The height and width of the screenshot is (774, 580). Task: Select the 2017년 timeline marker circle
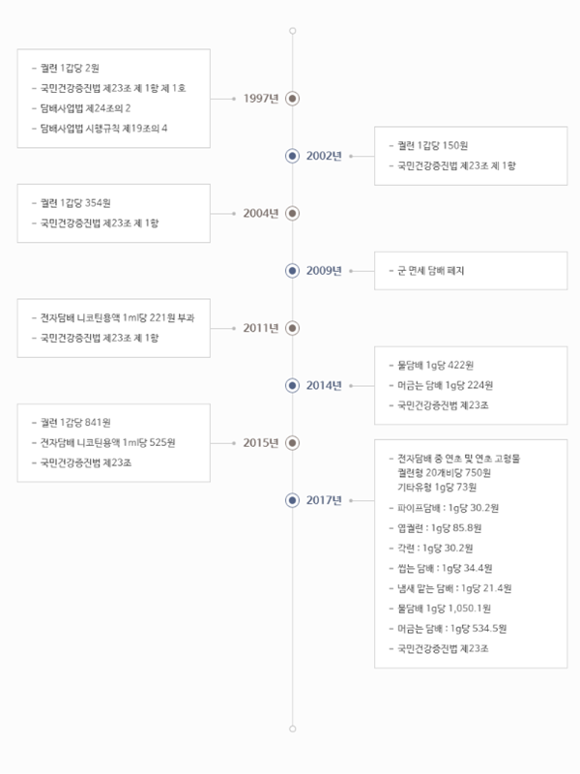point(293,500)
